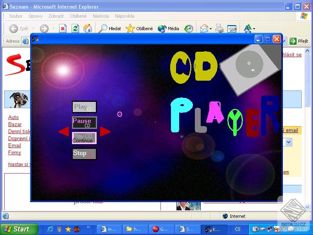Click the Firmy link
The image size is (313, 235).
point(14,152)
